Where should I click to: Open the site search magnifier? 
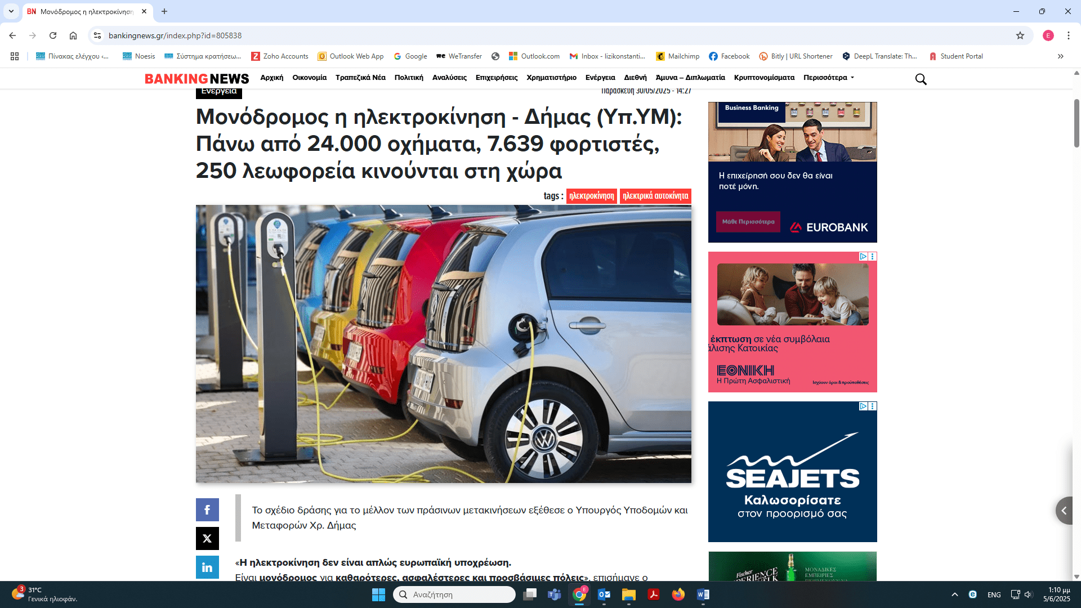point(921,79)
